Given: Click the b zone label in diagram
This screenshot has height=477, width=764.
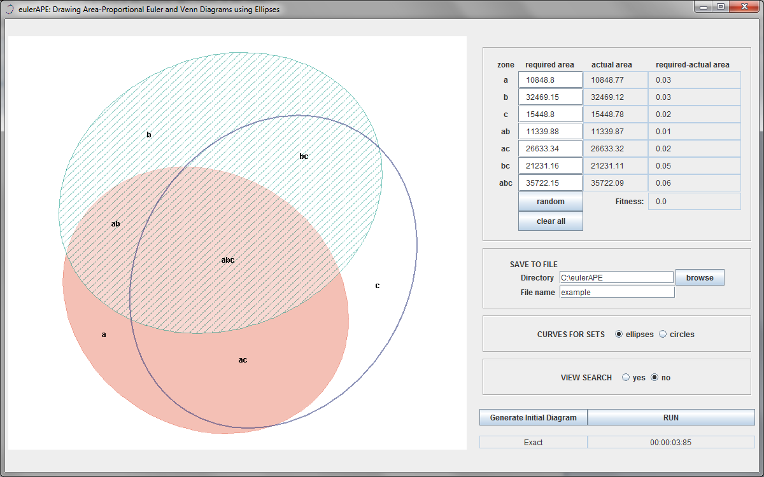Looking at the screenshot, I should coord(149,135).
